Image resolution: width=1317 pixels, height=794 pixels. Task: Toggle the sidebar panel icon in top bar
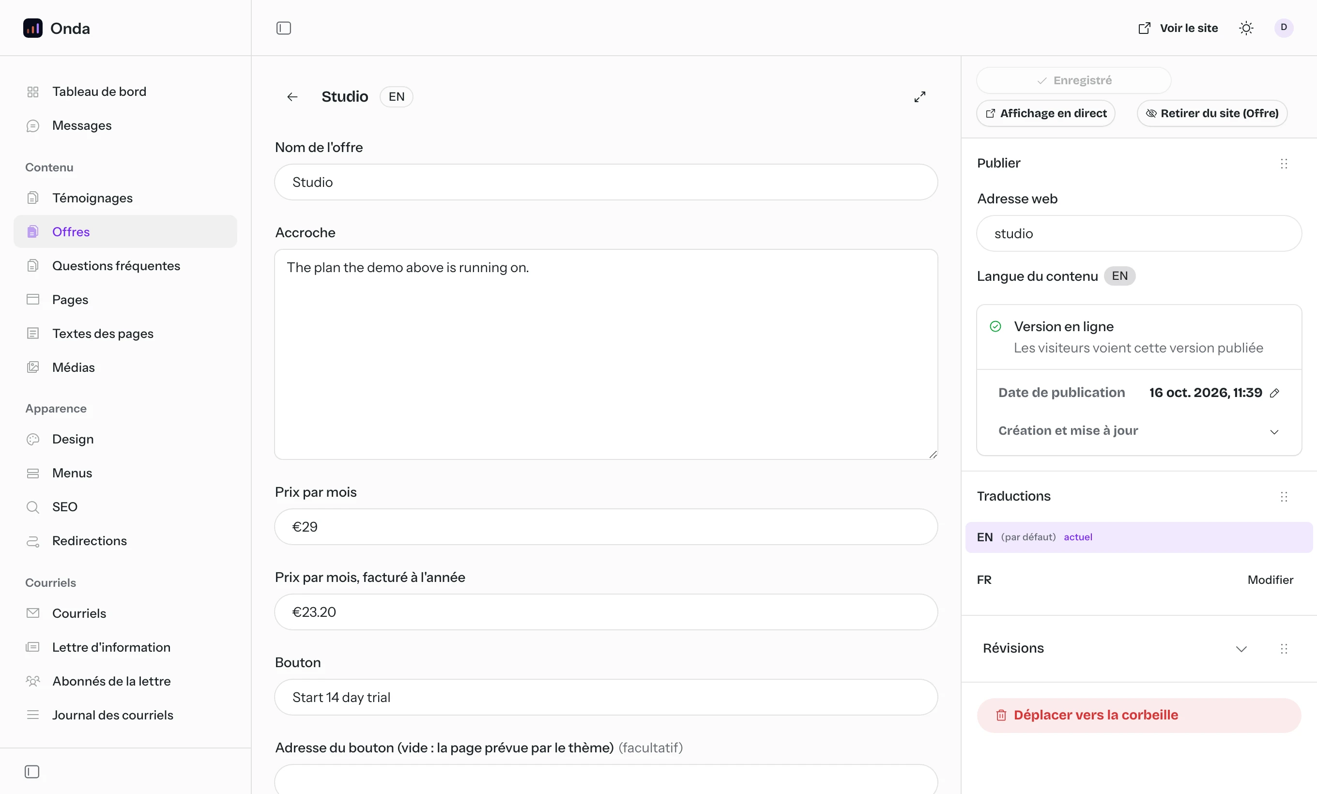[x=283, y=28]
